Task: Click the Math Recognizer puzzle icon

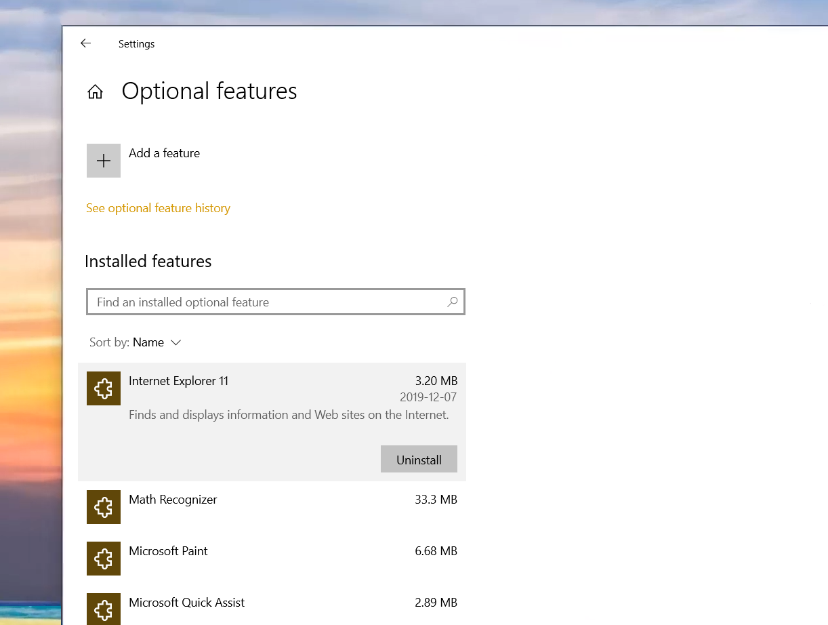Action: coord(104,507)
